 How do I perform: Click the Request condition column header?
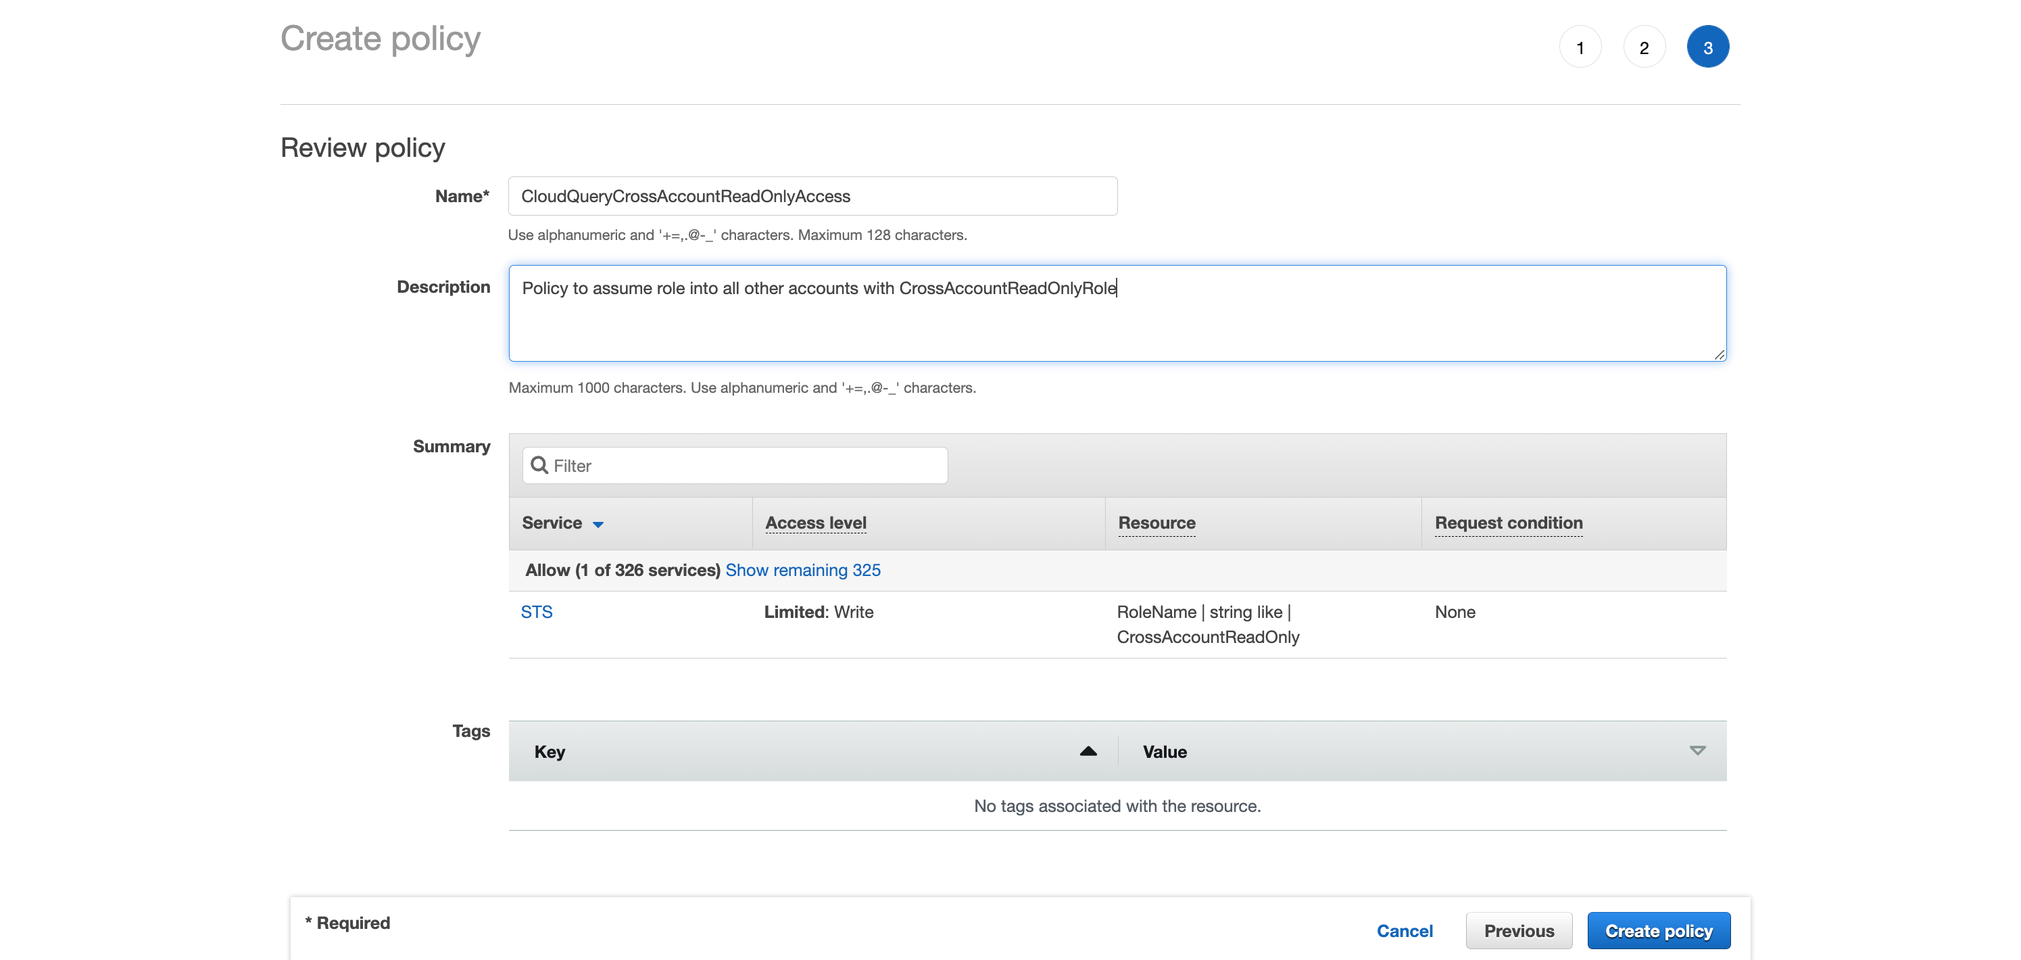coord(1508,523)
